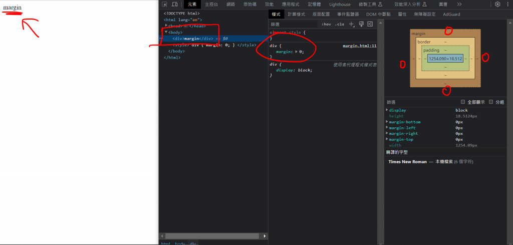Select the <!DOCTYPE html> row
The width and height of the screenshot is (513, 245).
click(x=213, y=14)
